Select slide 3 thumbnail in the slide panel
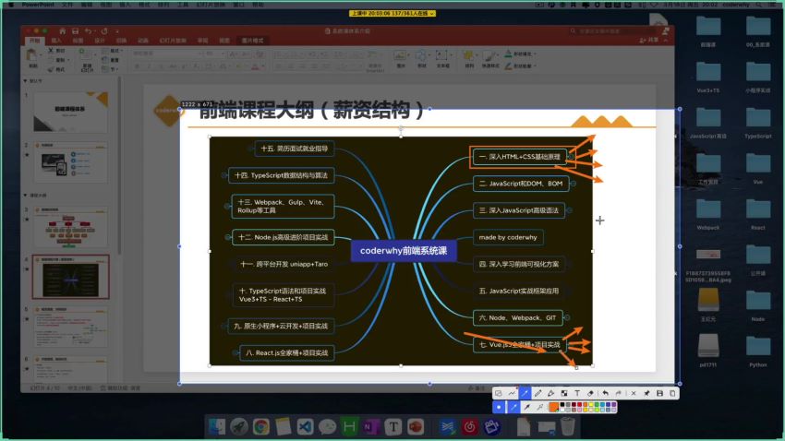The width and height of the screenshot is (785, 441). [x=71, y=224]
